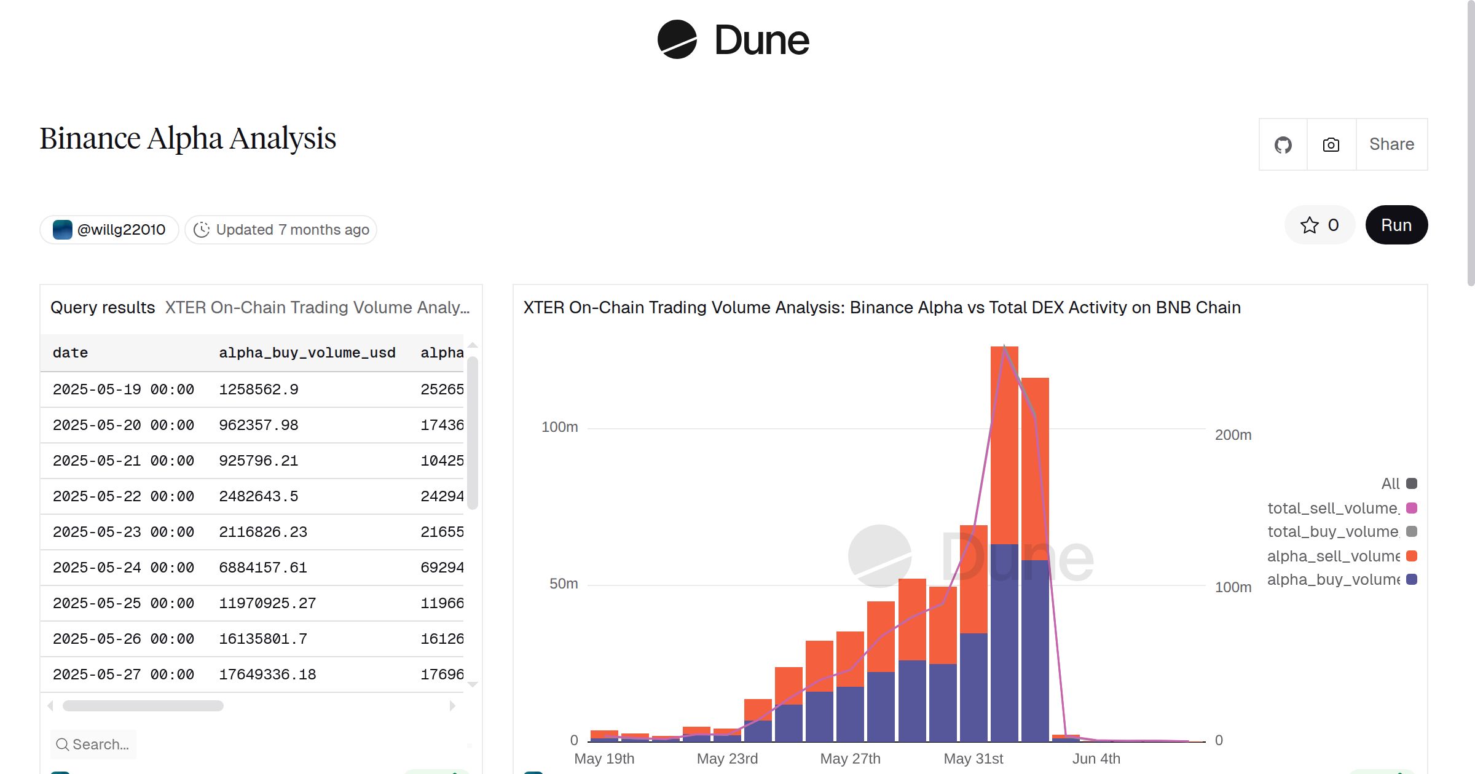The width and height of the screenshot is (1475, 774).
Task: Click the Run button
Action: (x=1396, y=225)
